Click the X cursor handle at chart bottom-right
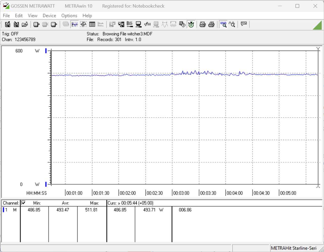 [x=318, y=187]
